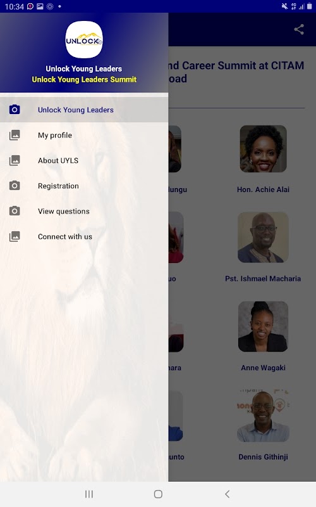Tap the share icon in the top bar

point(299,29)
